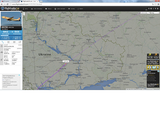The height and width of the screenshot is (124, 160).
Task: Click the cloud icon beside Altitude
Action: pyautogui.click(x=2, y=52)
